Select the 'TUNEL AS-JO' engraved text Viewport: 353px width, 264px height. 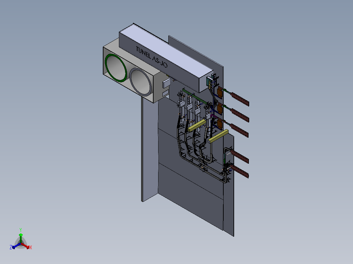152,57
